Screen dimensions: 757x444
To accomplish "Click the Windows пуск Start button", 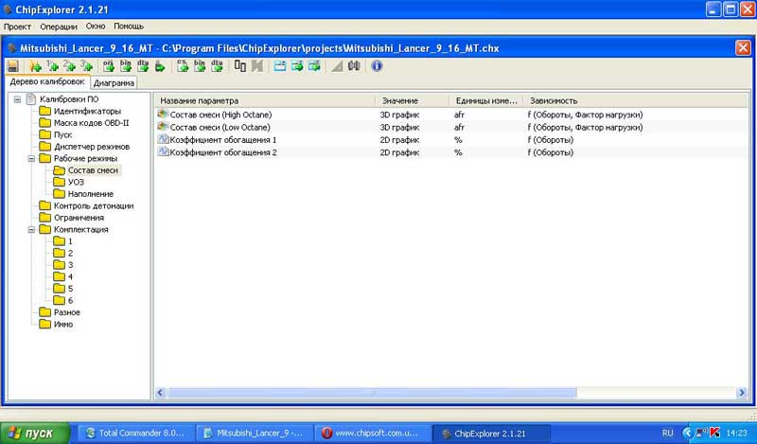I will point(36,433).
